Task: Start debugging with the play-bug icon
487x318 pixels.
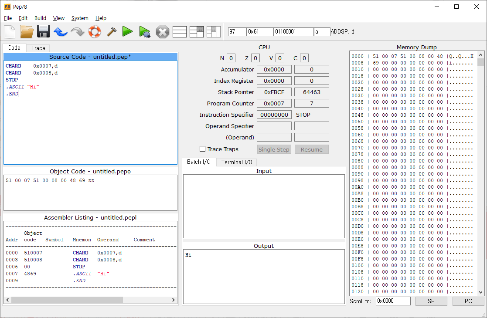Action: [x=145, y=32]
